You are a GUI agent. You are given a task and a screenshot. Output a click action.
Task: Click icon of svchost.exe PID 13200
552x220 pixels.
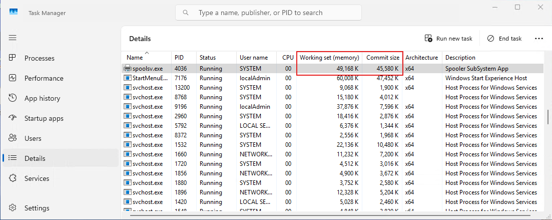(128, 88)
